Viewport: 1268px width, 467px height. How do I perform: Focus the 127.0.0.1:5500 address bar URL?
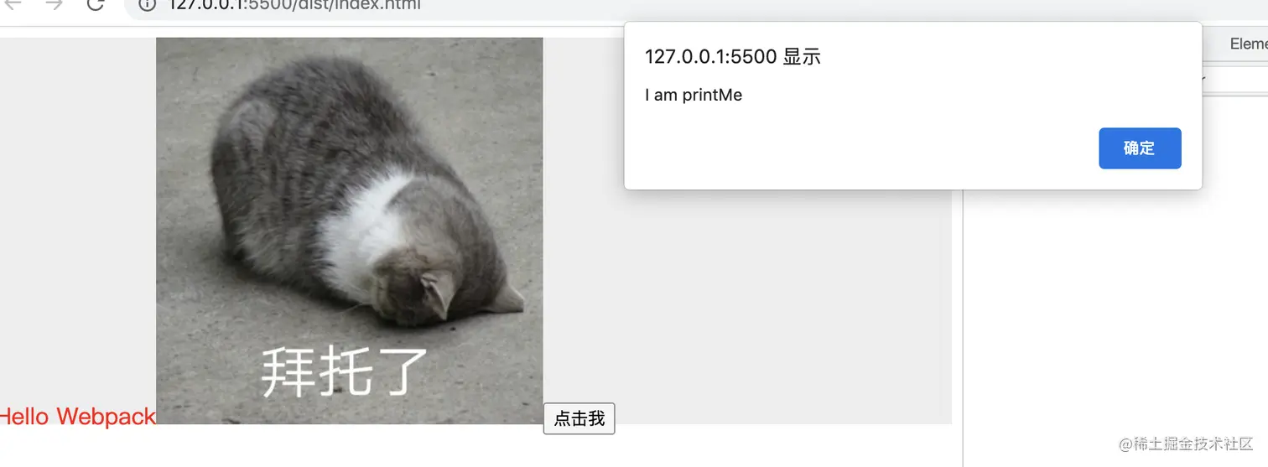click(x=295, y=5)
